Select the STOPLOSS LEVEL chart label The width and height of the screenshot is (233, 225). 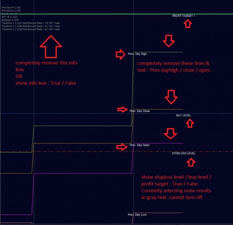[x=183, y=154]
